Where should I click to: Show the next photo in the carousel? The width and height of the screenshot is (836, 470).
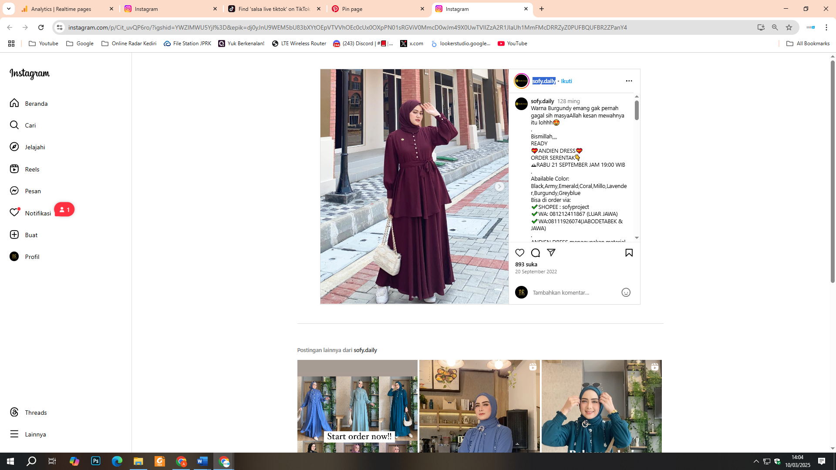point(499,187)
